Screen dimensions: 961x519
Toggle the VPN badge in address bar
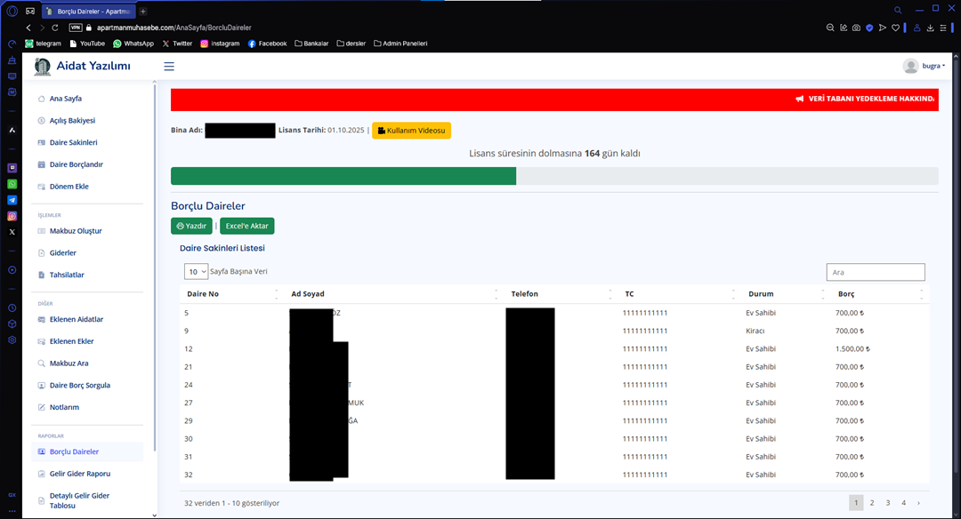click(76, 28)
